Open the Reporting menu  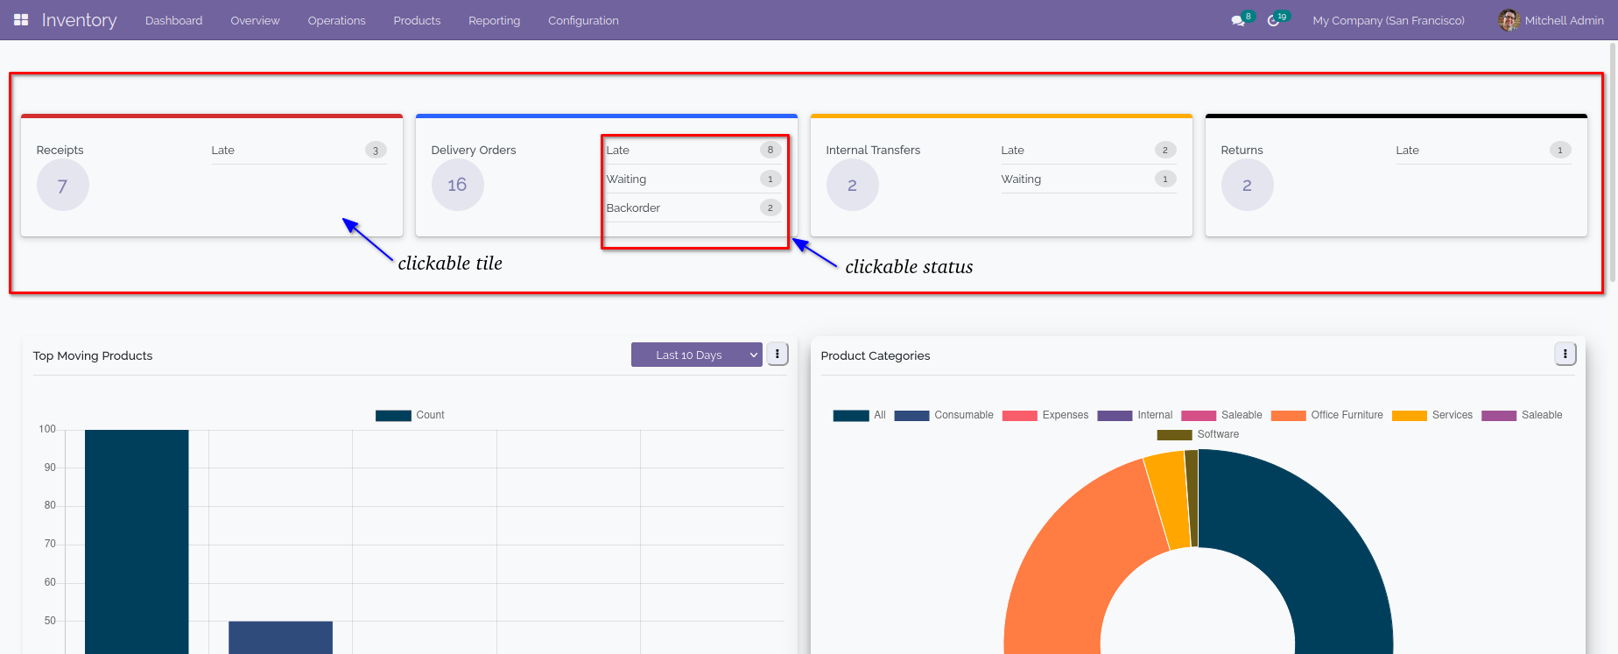coord(494,20)
